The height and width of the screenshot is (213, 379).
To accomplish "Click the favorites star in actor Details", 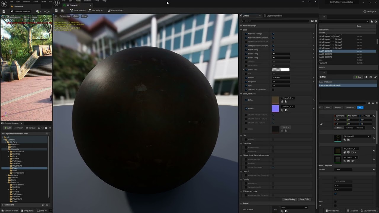I will click(x=373, y=103).
